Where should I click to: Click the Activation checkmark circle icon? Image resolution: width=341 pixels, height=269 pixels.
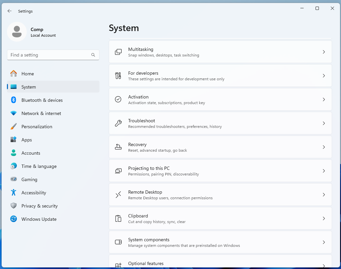tap(118, 99)
